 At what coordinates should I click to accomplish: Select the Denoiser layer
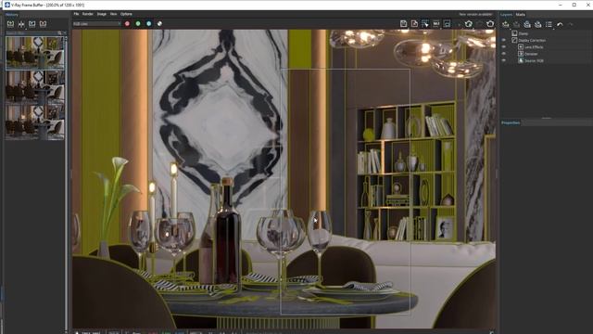point(531,54)
